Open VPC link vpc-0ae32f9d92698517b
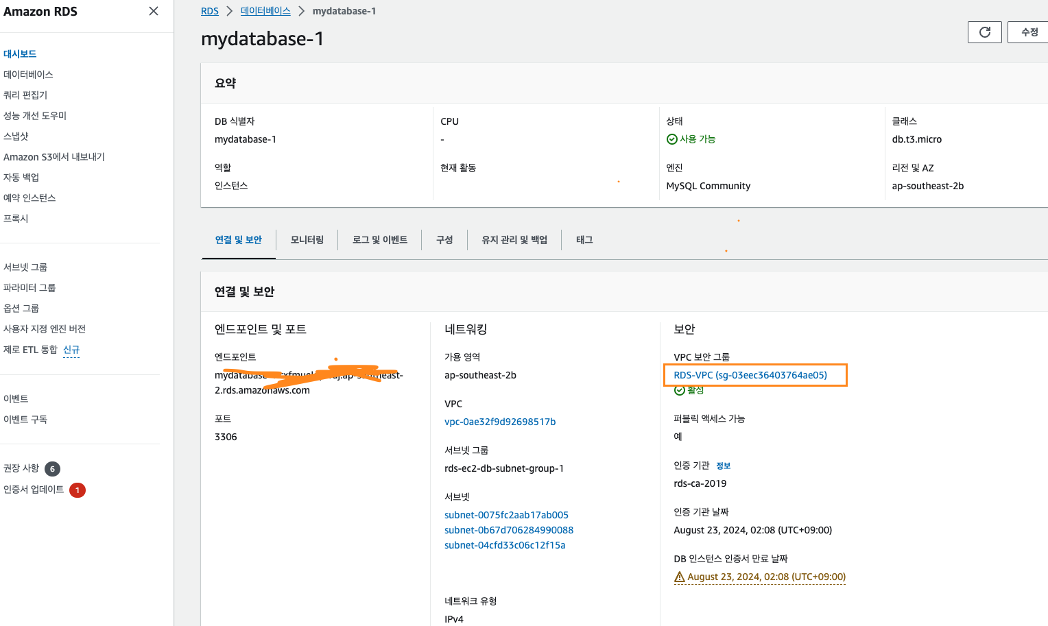The image size is (1048, 626). 500,422
